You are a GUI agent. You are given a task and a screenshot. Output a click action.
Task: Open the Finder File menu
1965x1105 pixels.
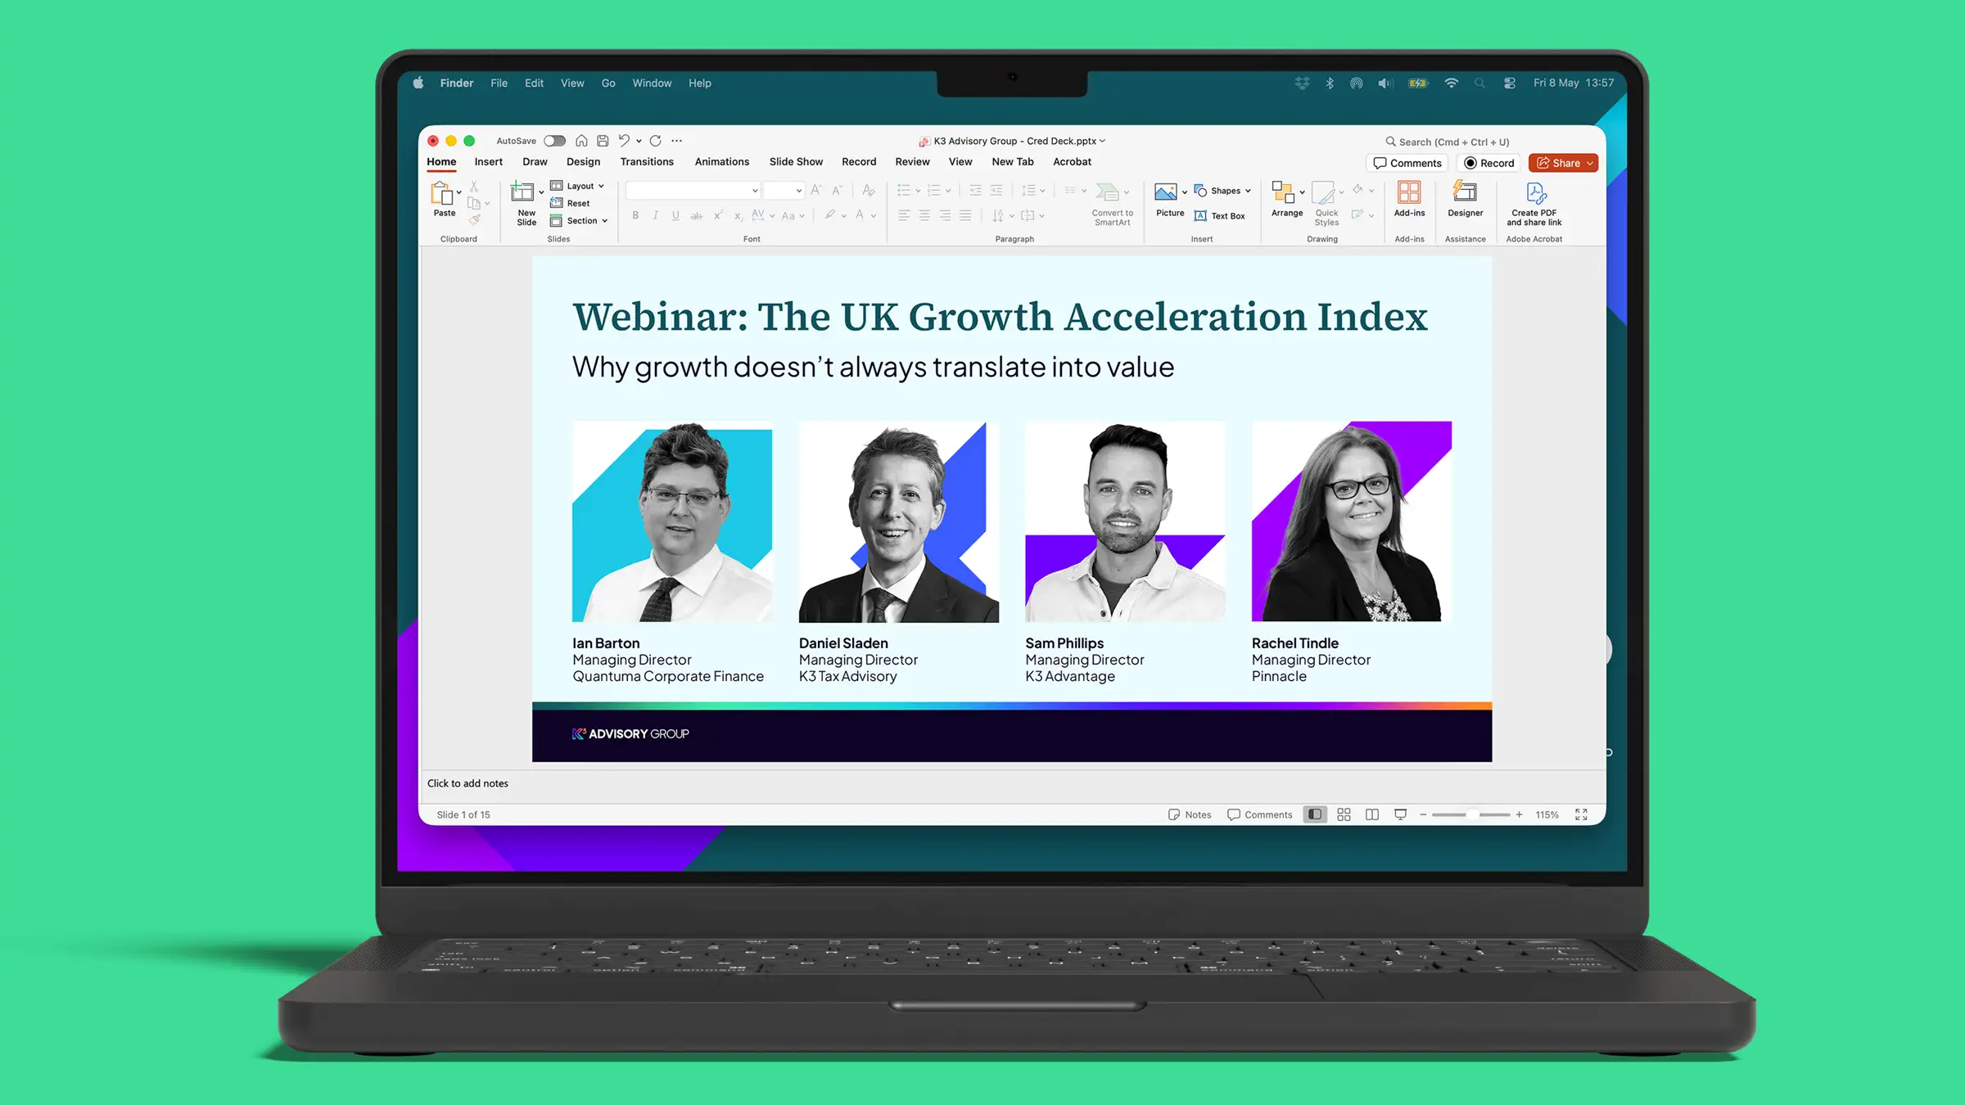pos(499,83)
